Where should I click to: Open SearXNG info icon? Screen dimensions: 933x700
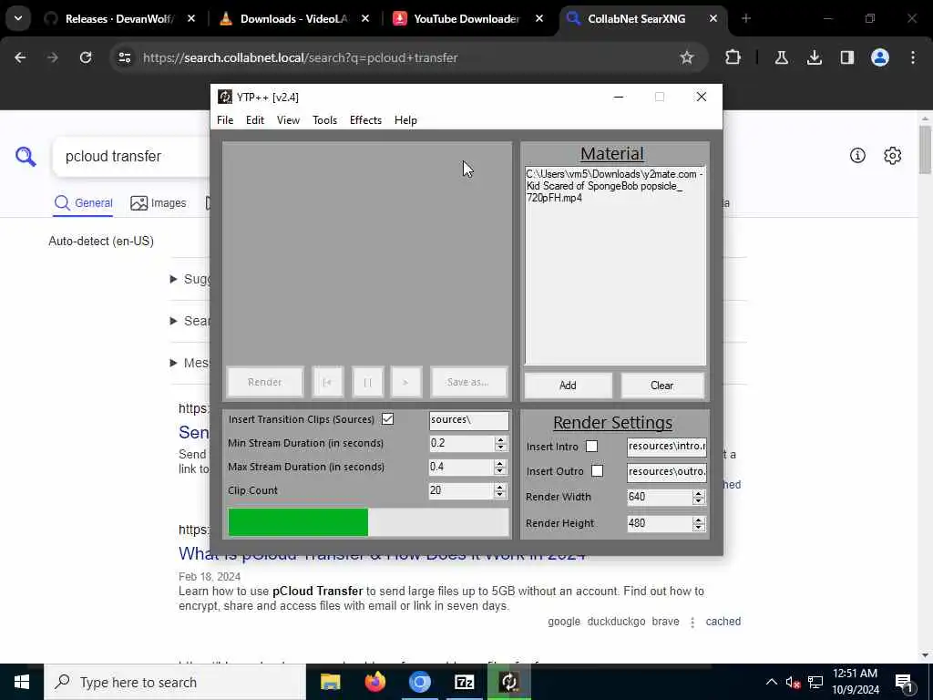[x=857, y=156]
